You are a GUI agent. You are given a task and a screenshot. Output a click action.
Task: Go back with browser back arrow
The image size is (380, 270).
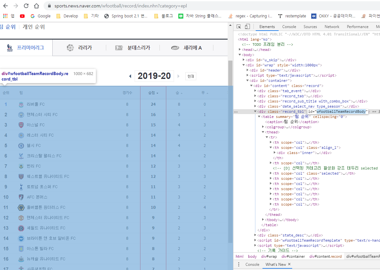(x=5, y=6)
